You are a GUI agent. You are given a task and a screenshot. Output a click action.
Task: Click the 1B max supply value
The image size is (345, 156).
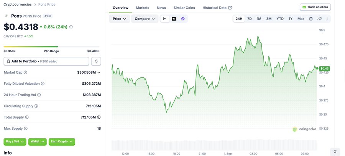(x=99, y=129)
